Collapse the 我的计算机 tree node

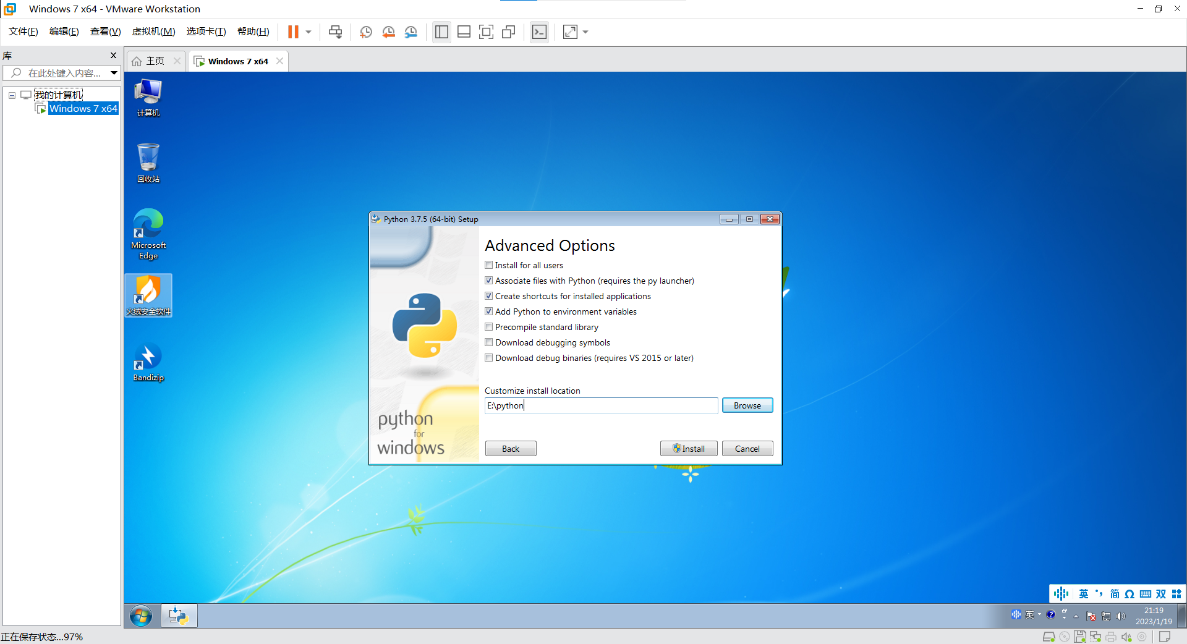point(12,95)
